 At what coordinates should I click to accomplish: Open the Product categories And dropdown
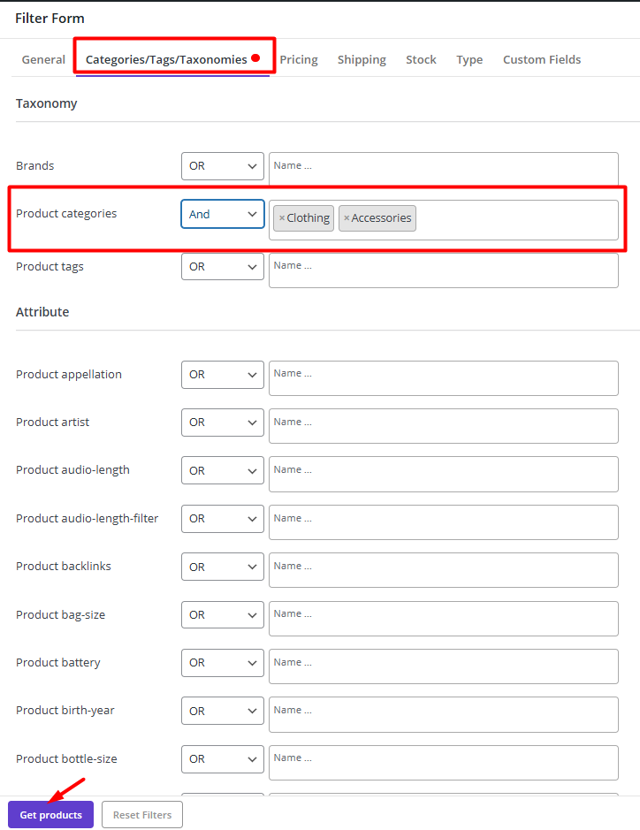pos(222,213)
